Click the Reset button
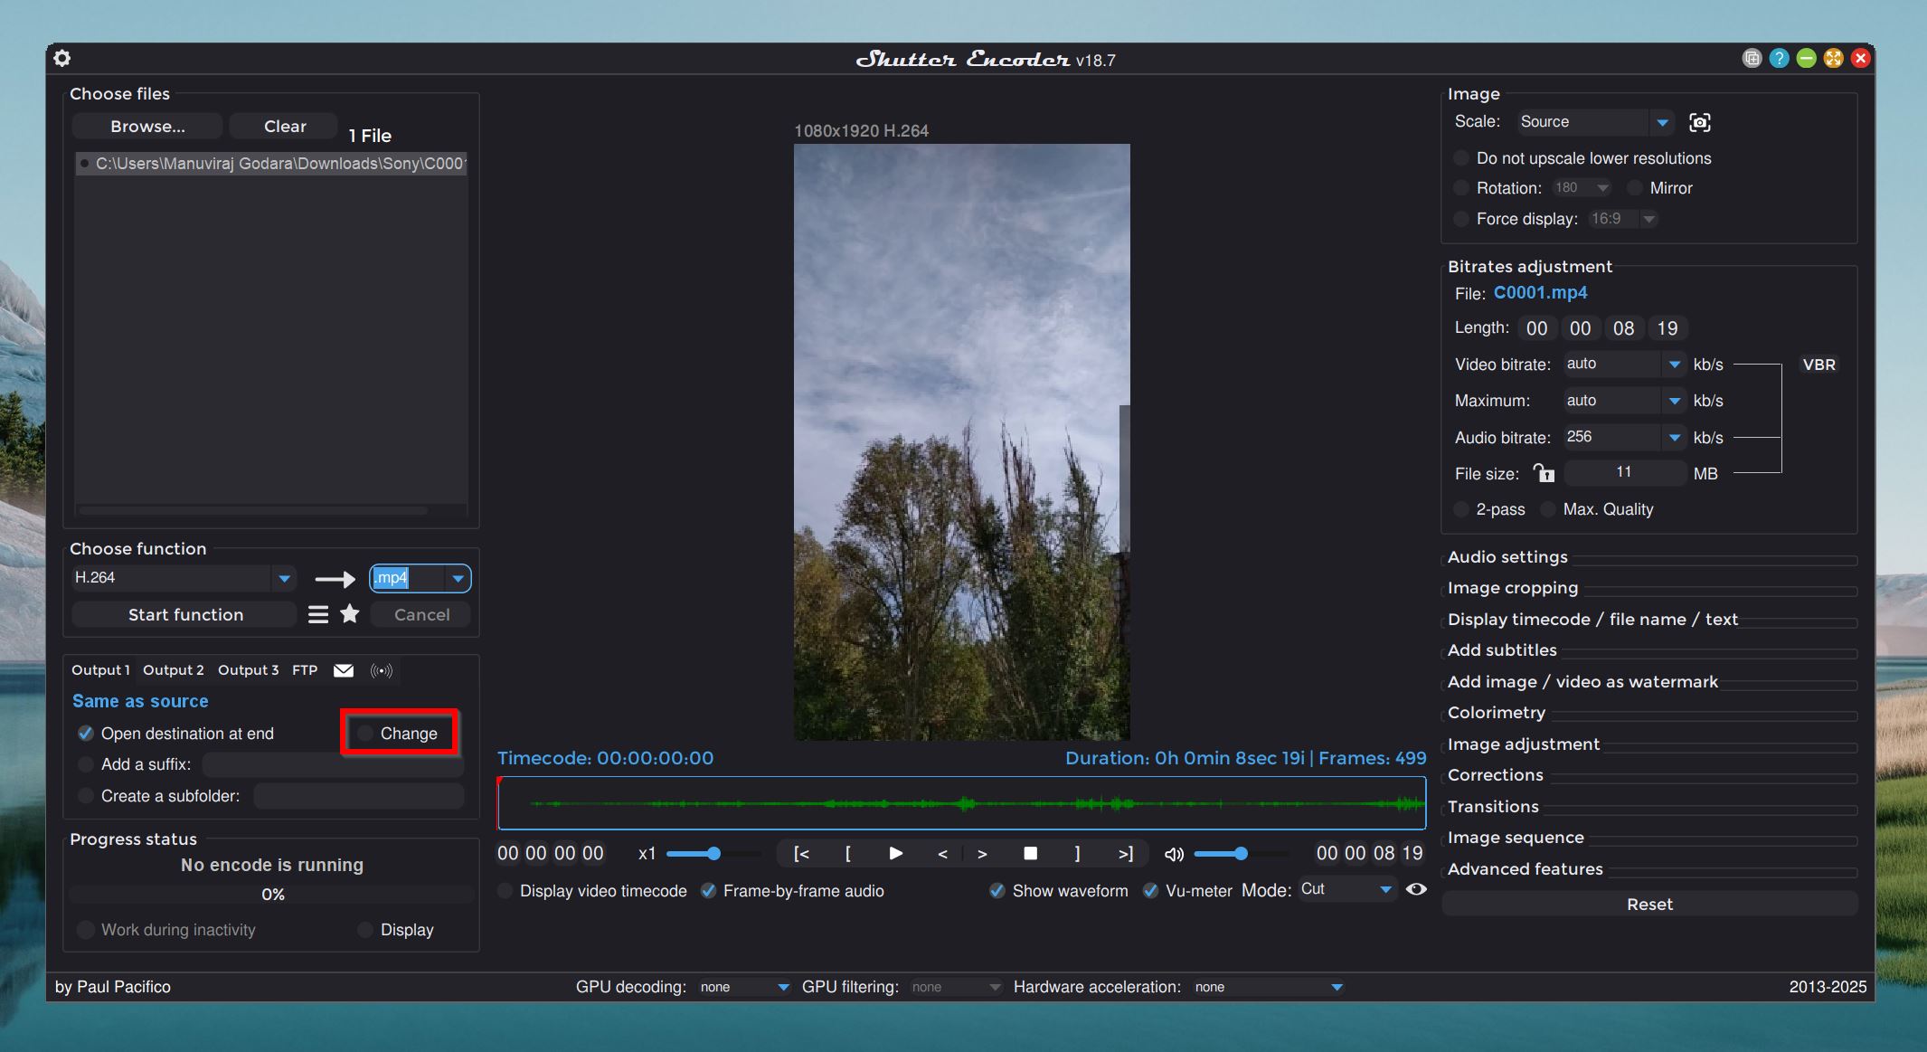Image resolution: width=1927 pixels, height=1052 pixels. click(1649, 905)
